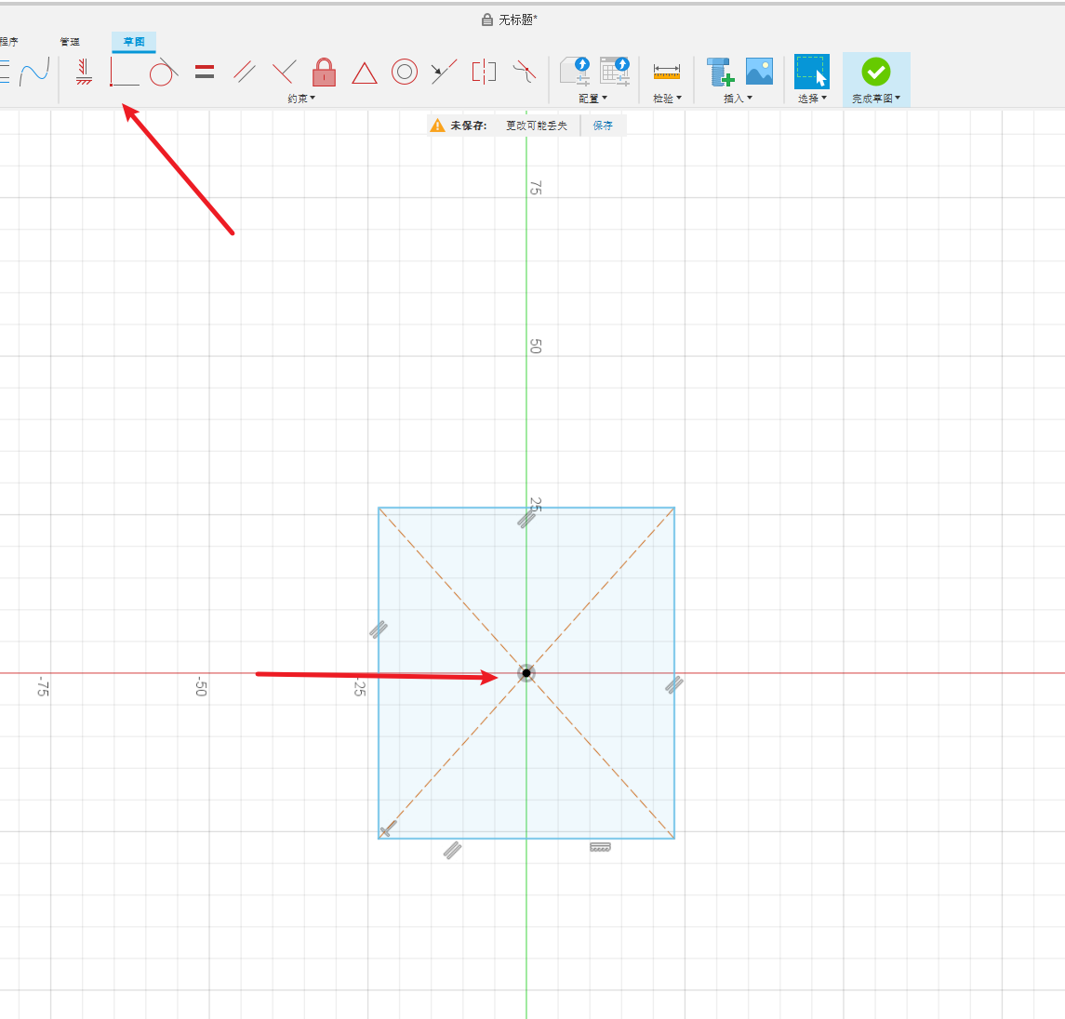
Task: Pick the Parallel constraint icon
Action: point(245,72)
